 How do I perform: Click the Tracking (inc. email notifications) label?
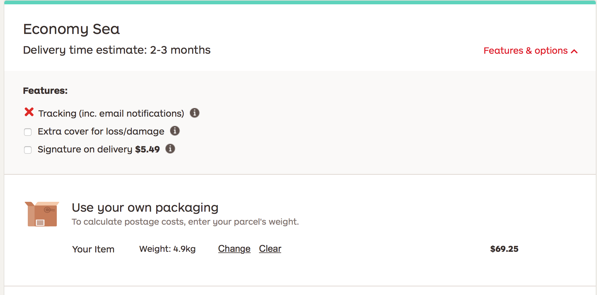[x=111, y=114]
